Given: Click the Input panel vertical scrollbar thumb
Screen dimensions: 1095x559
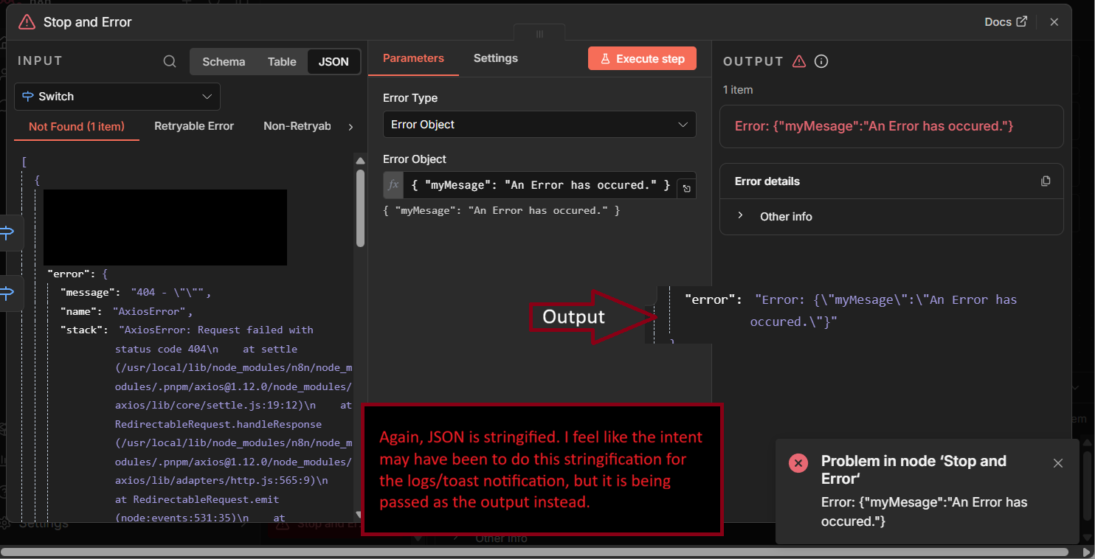Looking at the screenshot, I should coord(360,208).
